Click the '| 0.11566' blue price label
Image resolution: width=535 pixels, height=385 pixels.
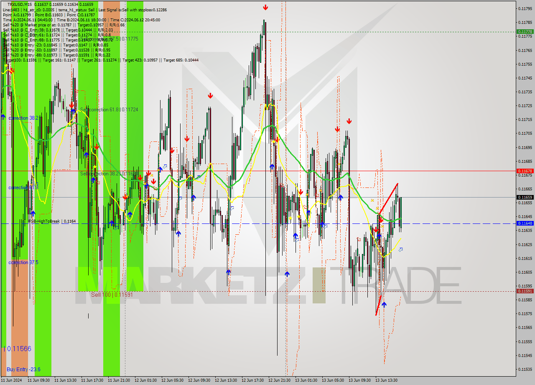17,349
